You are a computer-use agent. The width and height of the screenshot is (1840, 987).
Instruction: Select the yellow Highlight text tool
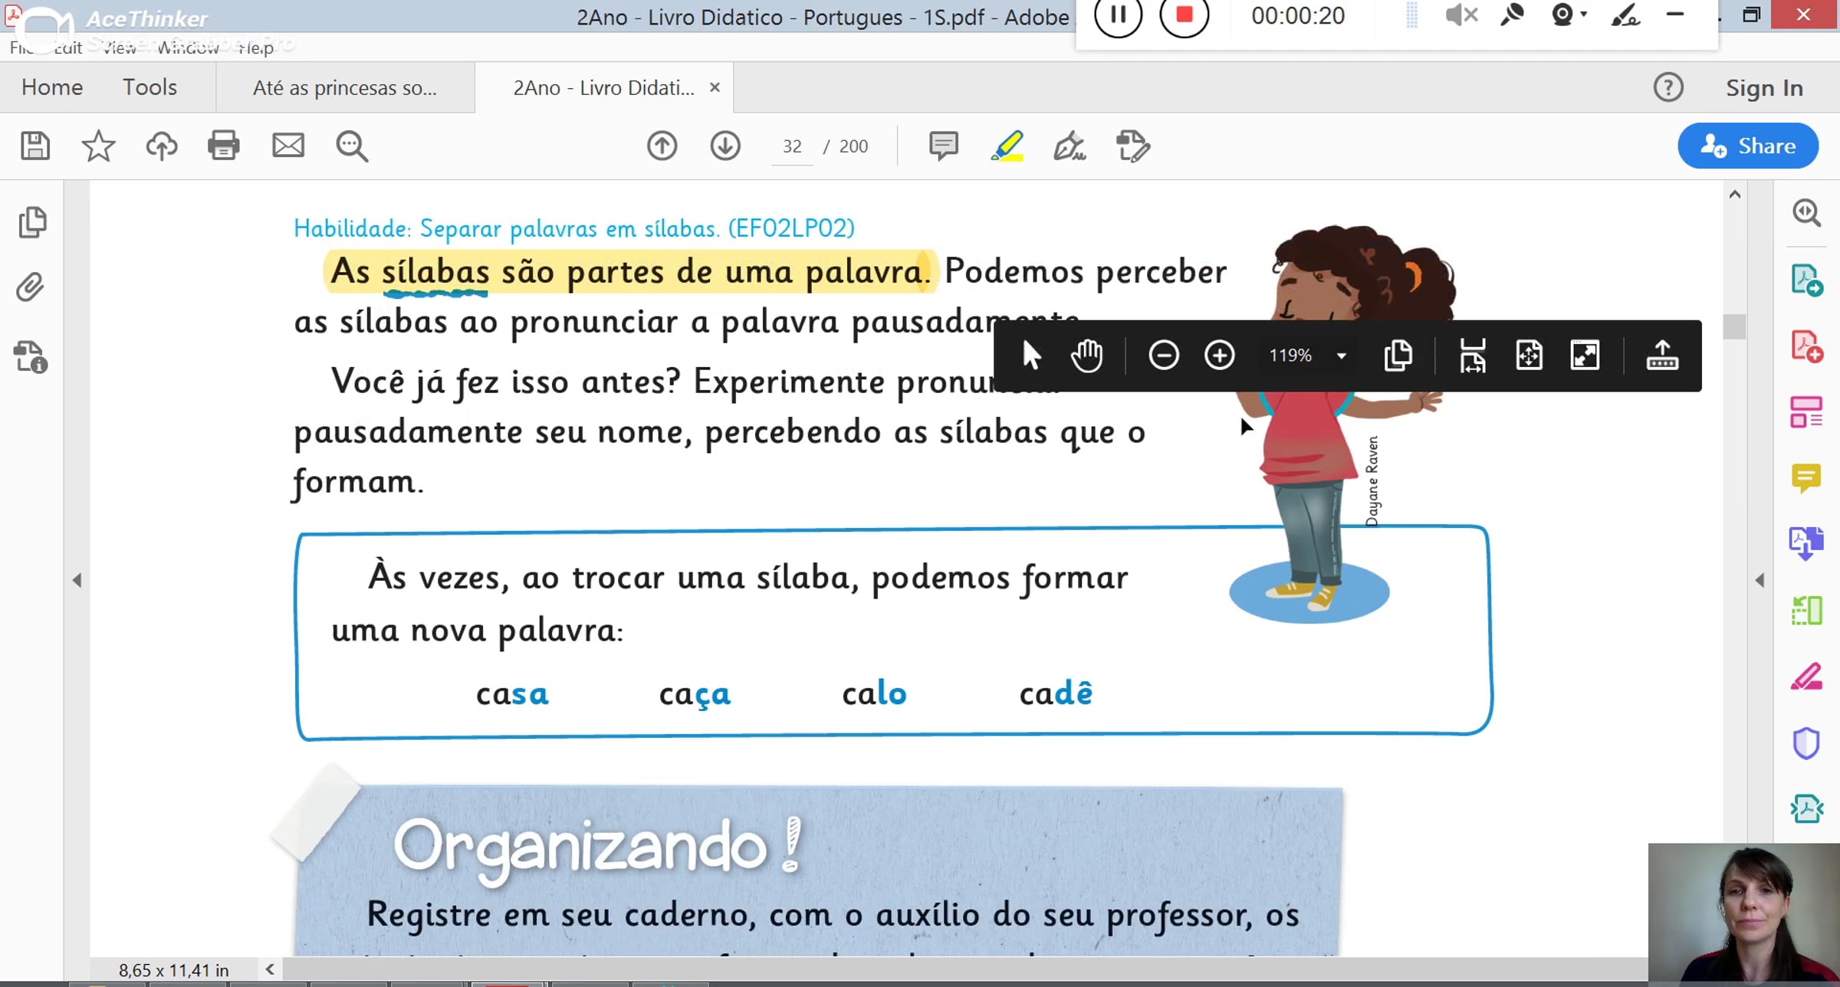[1007, 146]
